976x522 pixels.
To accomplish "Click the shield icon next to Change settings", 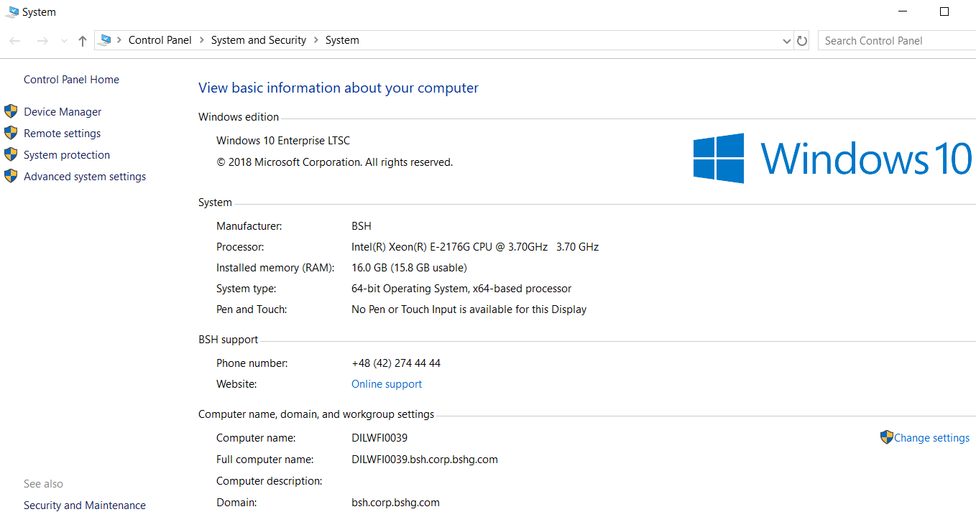I will coord(887,437).
